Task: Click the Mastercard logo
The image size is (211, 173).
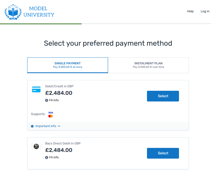Action: click(x=51, y=116)
